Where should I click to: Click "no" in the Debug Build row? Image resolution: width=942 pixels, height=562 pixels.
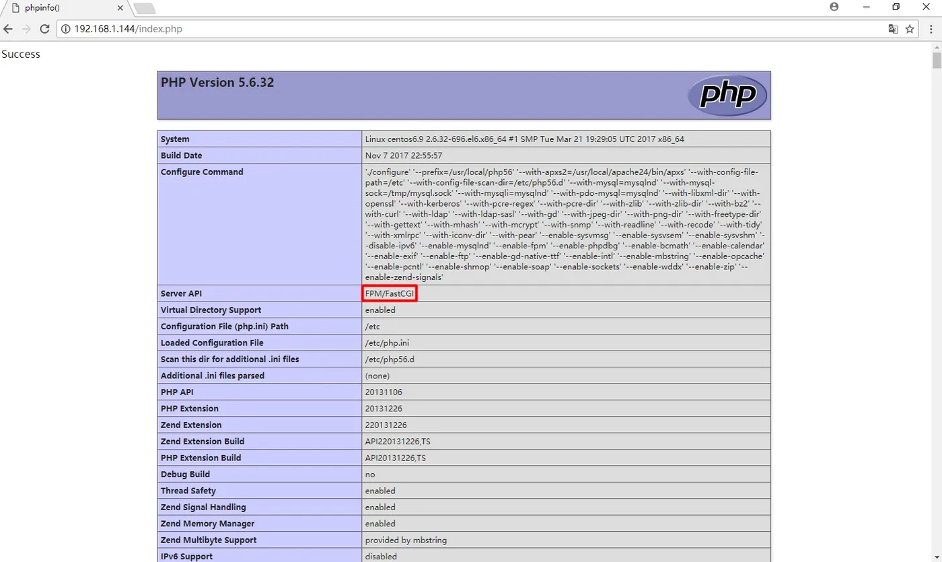[371, 475]
